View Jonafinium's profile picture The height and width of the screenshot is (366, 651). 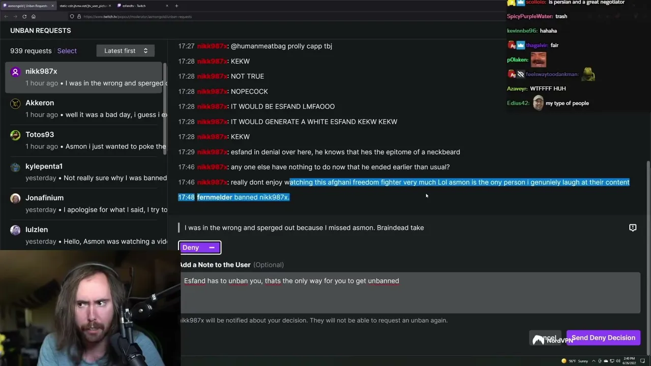(x=15, y=198)
